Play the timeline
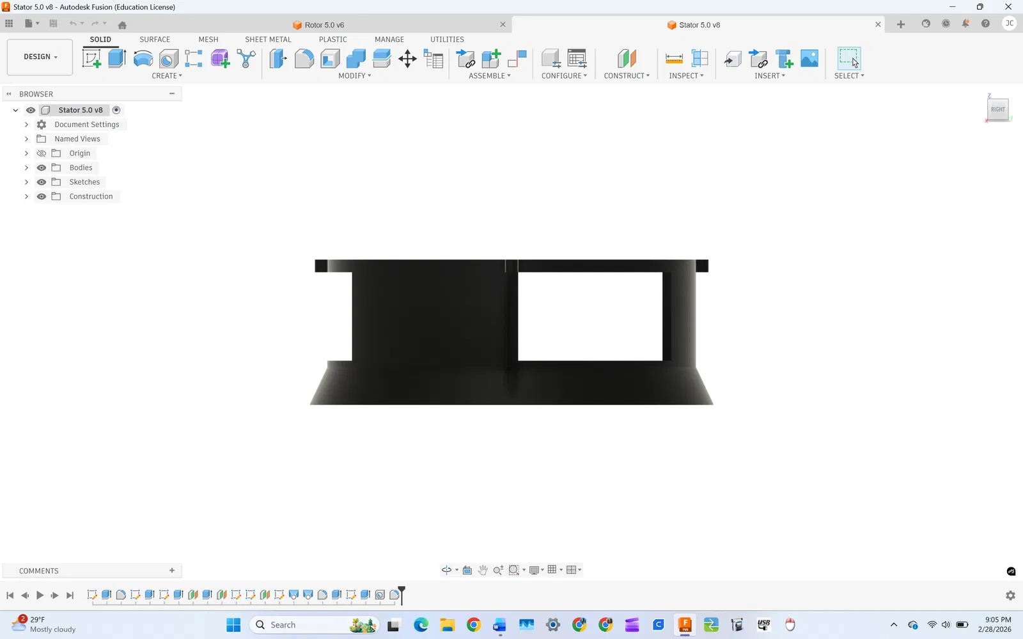 40,596
